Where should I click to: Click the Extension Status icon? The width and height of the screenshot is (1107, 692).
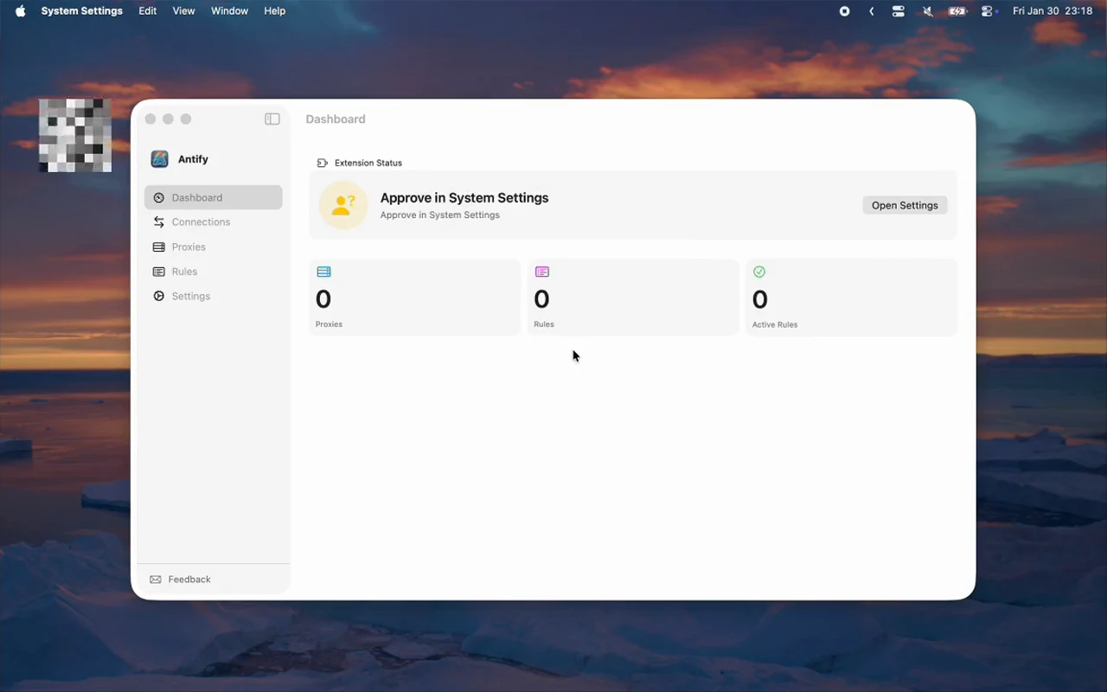click(323, 163)
